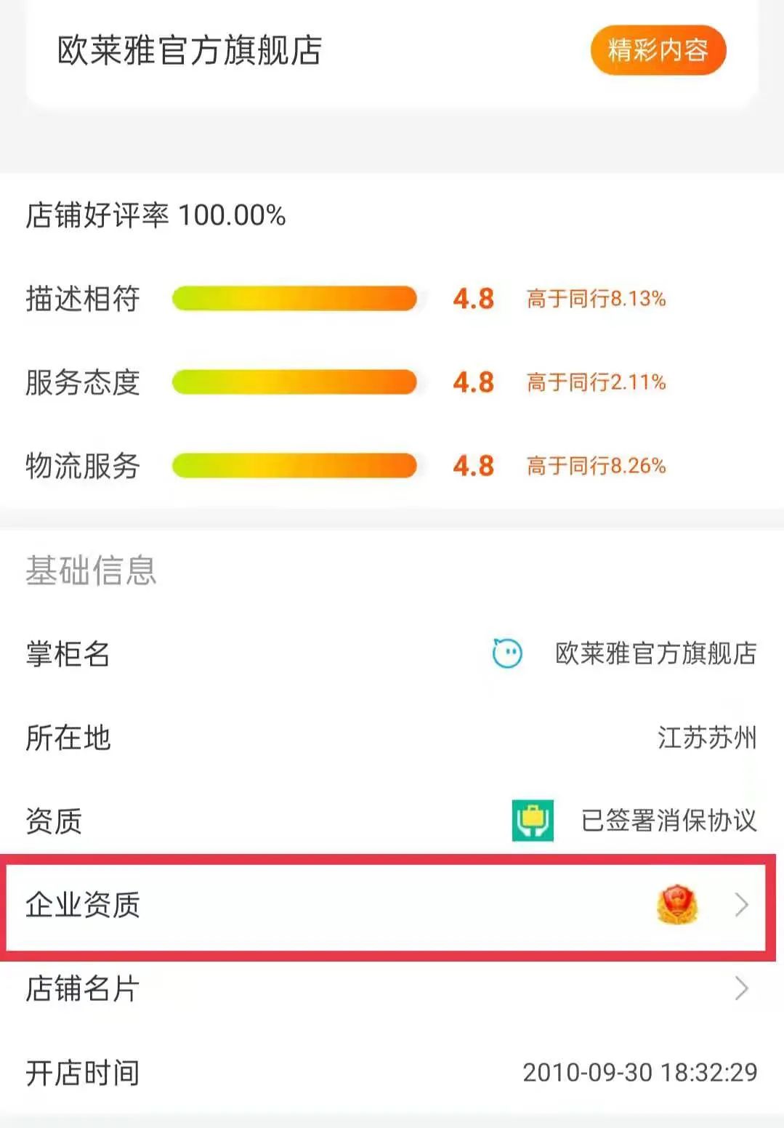This screenshot has height=1128, width=784.
Task: Tap the 江苏苏州 location value
Action: click(x=707, y=738)
